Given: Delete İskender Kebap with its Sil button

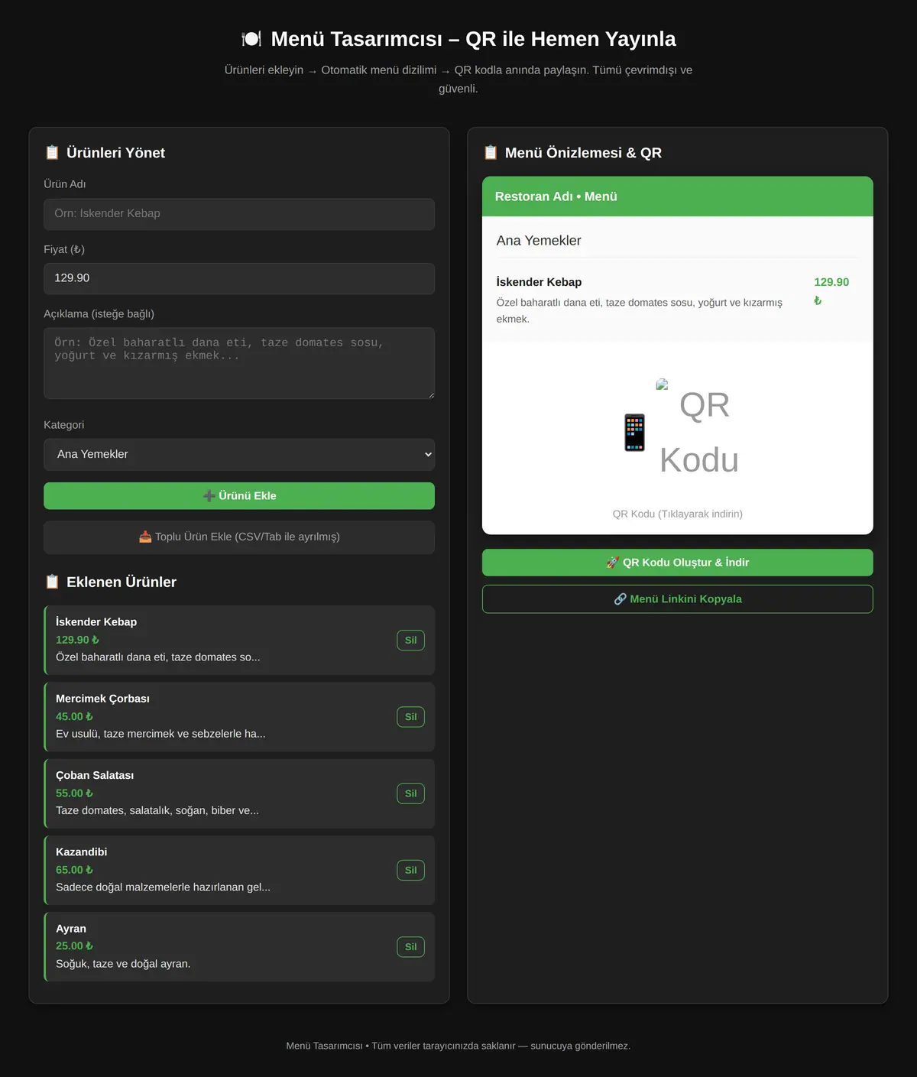Looking at the screenshot, I should point(410,641).
